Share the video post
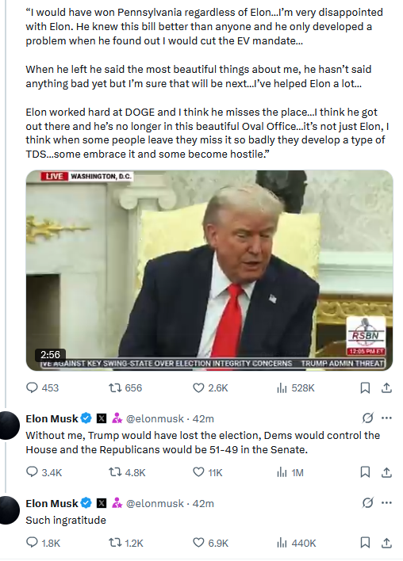Viewport: 403px width, 561px height. click(x=386, y=387)
